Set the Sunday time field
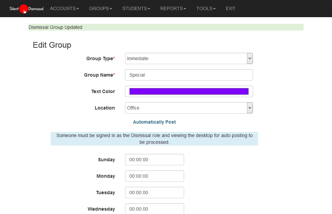This screenshot has height=214, width=332. (x=155, y=160)
